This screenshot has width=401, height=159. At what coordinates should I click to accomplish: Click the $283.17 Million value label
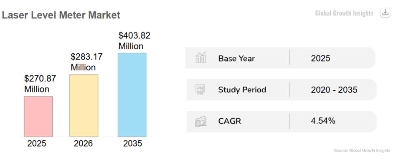tap(87, 62)
